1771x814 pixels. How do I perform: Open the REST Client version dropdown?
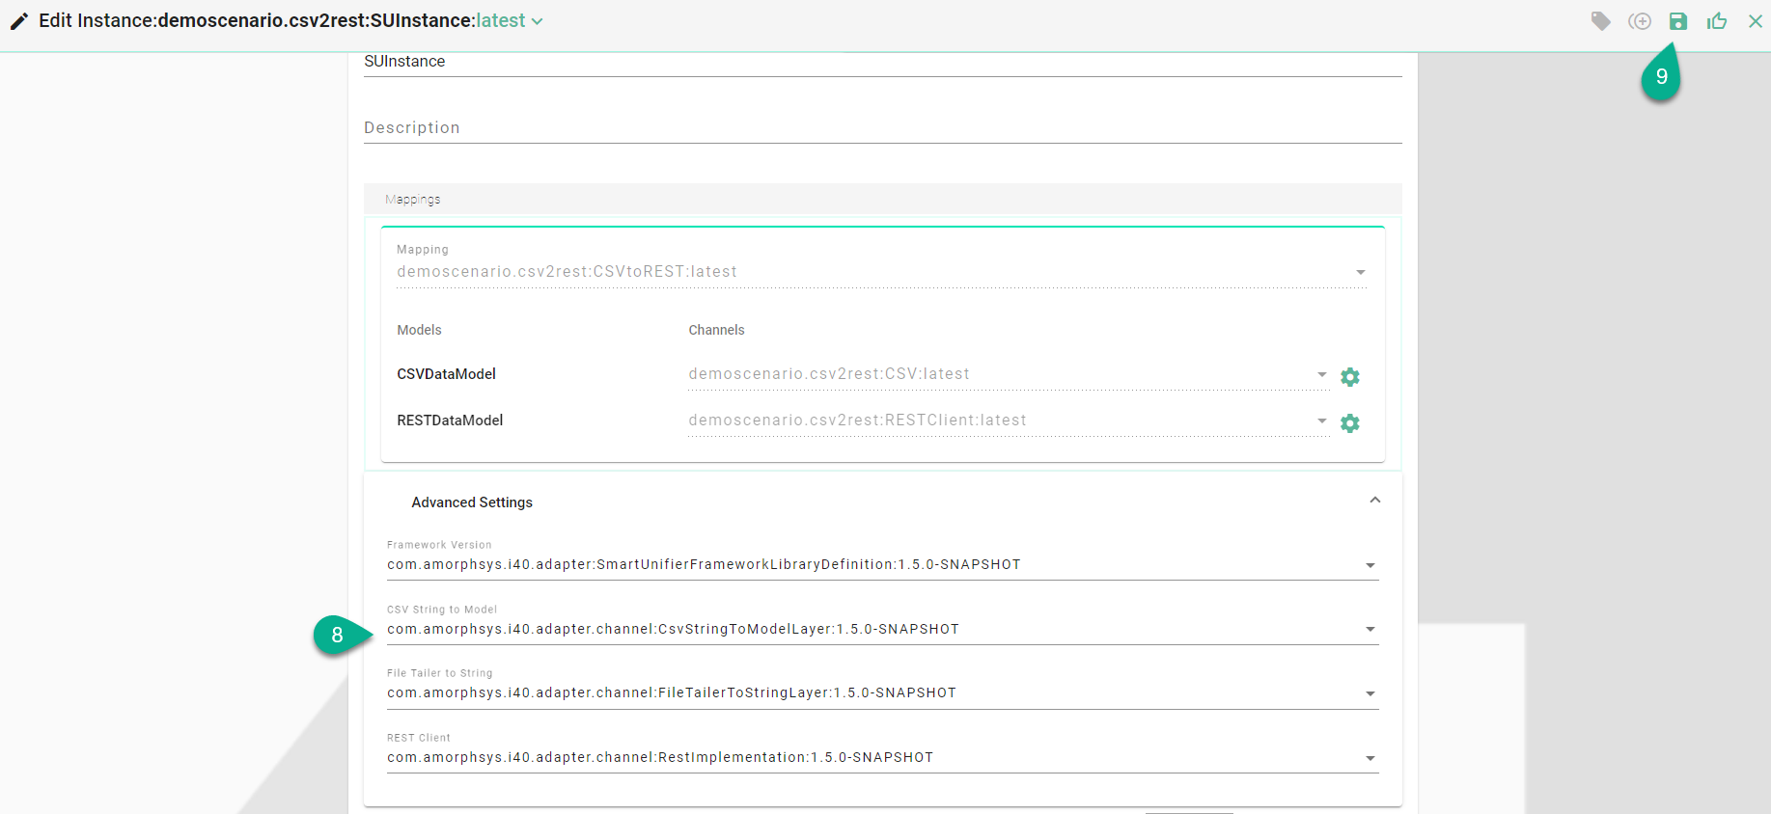point(1370,758)
